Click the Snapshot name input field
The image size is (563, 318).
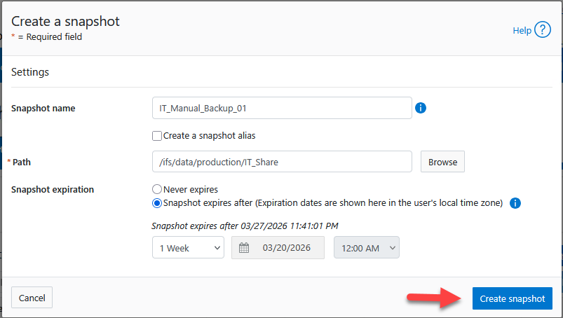(x=282, y=108)
